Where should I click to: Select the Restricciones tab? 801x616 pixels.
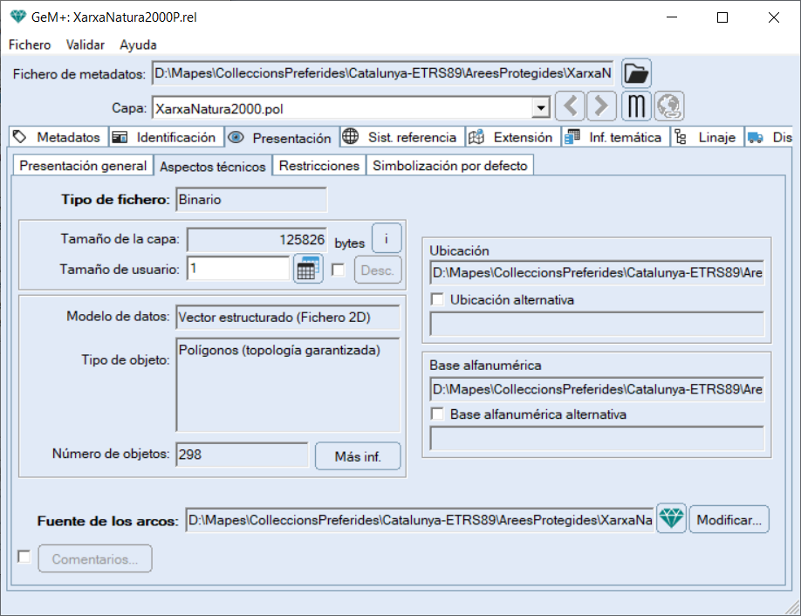(318, 166)
